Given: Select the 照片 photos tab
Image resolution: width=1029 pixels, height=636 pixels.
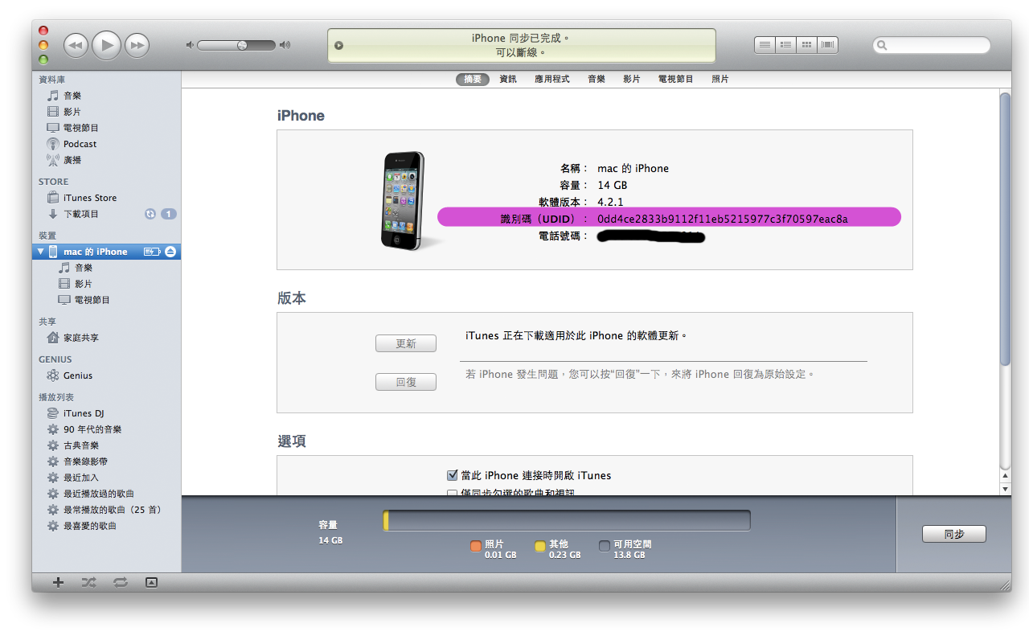Looking at the screenshot, I should click(720, 79).
